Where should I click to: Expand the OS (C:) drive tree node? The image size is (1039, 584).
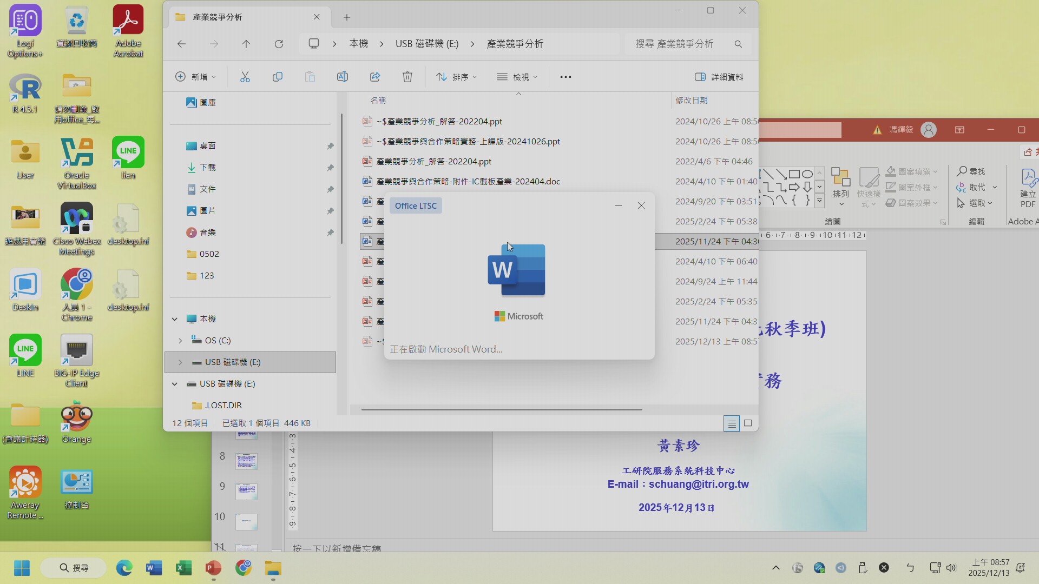(180, 341)
